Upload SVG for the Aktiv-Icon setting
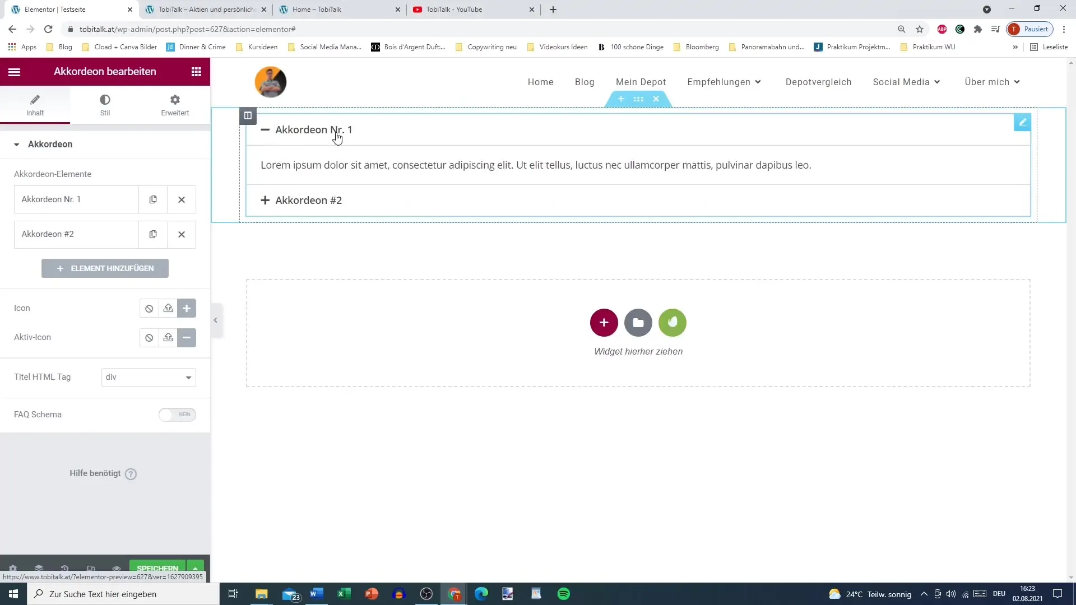The height and width of the screenshot is (605, 1076). pyautogui.click(x=168, y=337)
